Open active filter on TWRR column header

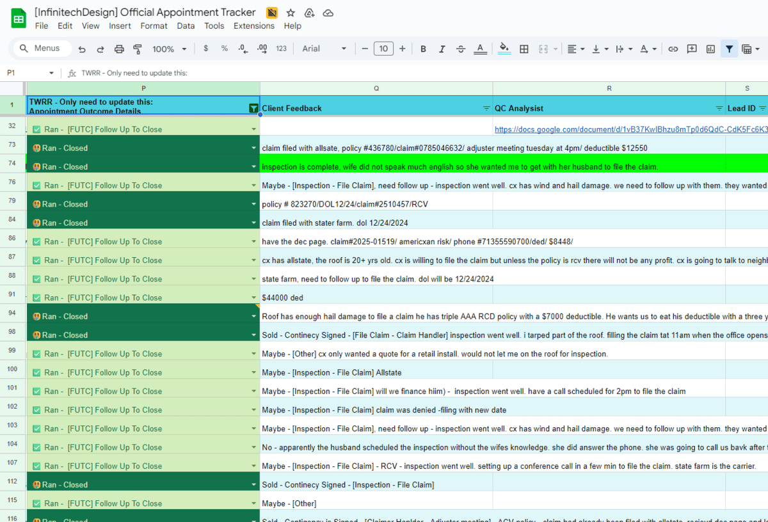coord(253,109)
